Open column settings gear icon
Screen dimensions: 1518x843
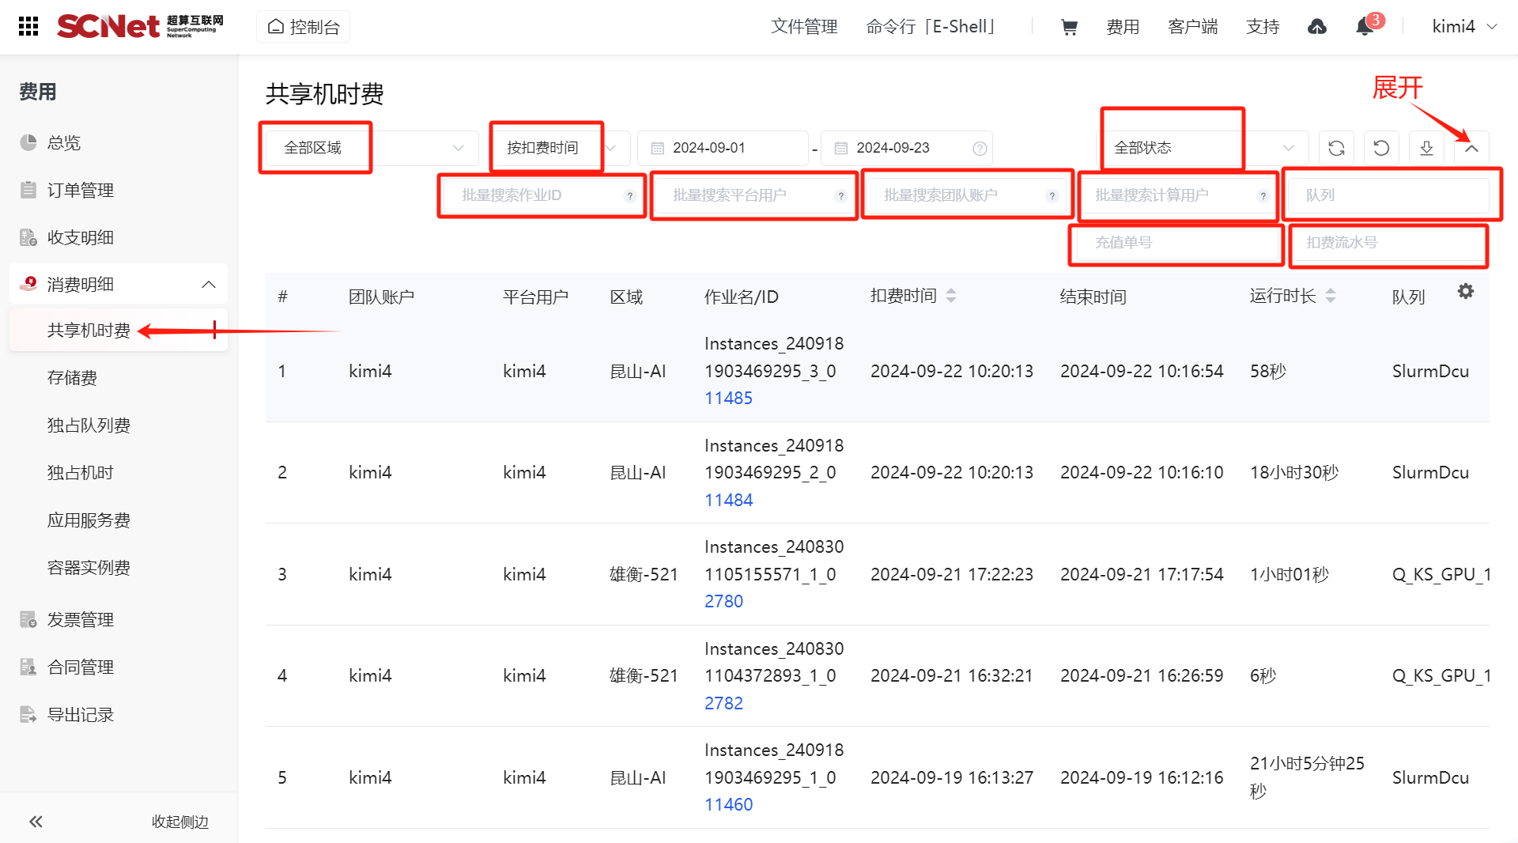tap(1465, 292)
